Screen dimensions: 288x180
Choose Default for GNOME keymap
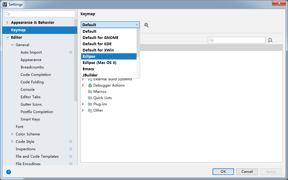pyautogui.click(x=109, y=37)
